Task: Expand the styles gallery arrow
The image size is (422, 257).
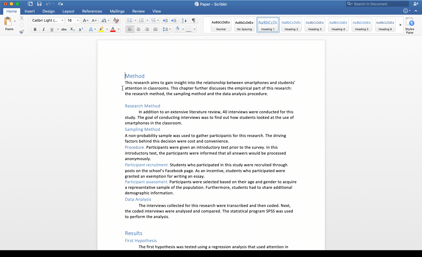Action: [x=400, y=25]
